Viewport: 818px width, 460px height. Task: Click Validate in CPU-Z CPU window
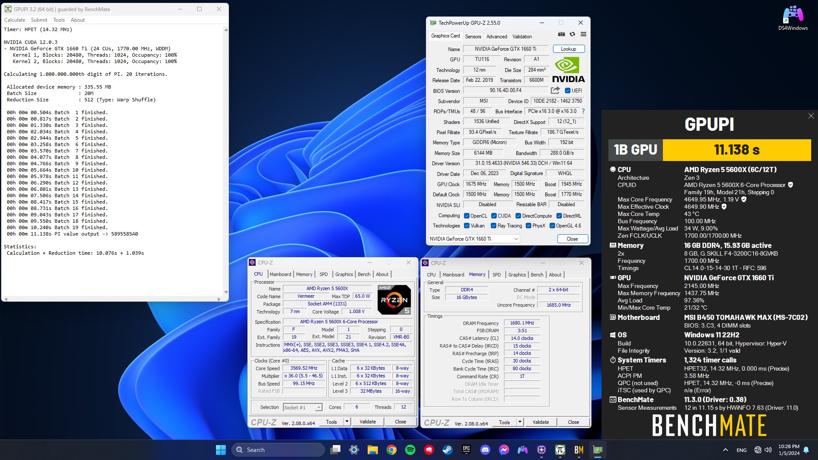(368, 422)
